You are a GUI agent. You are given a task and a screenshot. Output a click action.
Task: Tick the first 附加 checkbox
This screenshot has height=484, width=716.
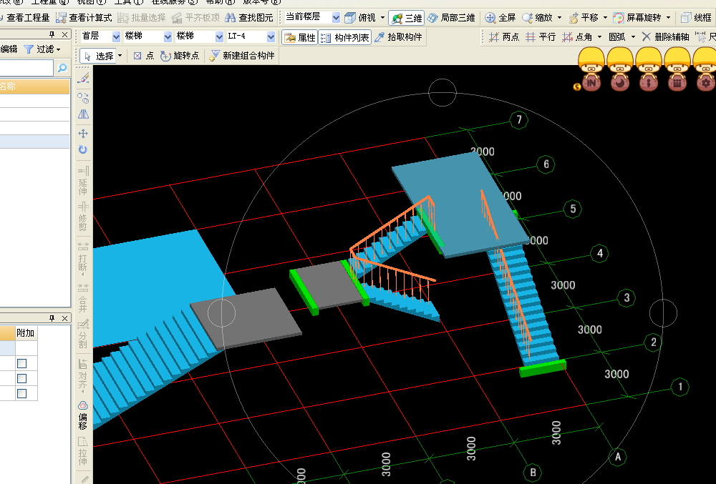tap(22, 363)
